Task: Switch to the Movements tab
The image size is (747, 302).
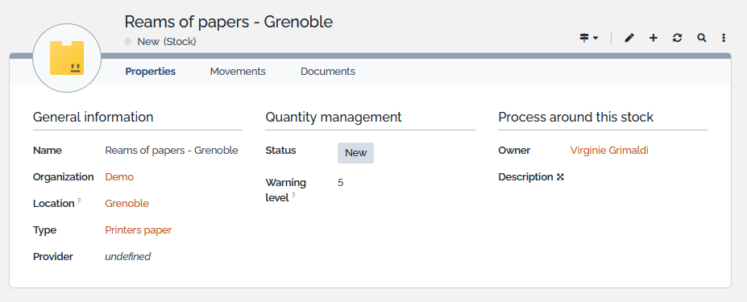Action: (x=238, y=72)
